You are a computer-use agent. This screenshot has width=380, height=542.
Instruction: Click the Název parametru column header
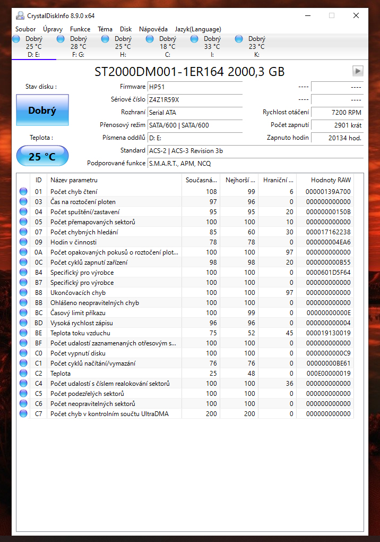pyautogui.click(x=114, y=180)
